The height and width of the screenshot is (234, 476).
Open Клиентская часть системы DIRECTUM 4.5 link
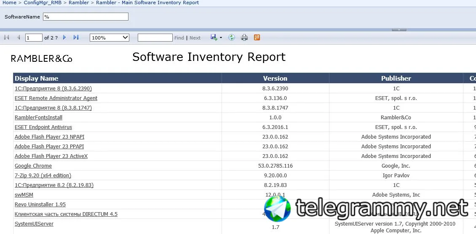tap(66, 214)
